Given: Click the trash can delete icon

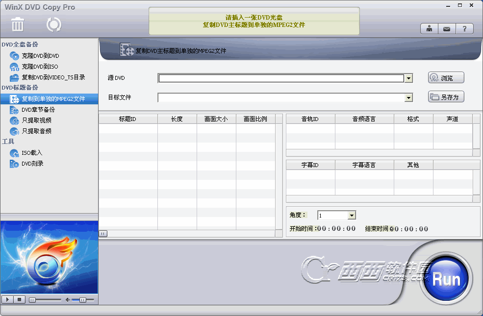Looking at the screenshot, I should [18, 24].
